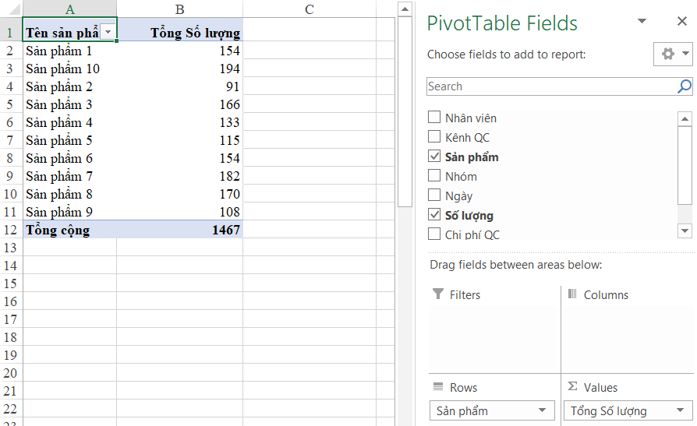Viewport: 697px width, 426px height.
Task: Click the field list scroll down arrow
Action: pyautogui.click(x=685, y=231)
